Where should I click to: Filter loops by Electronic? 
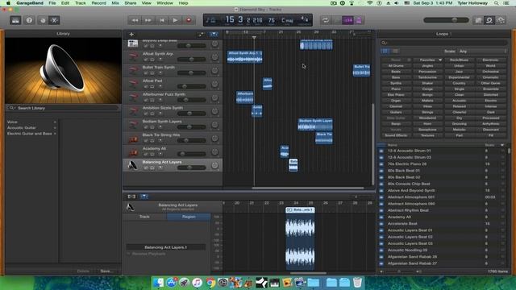(490, 60)
